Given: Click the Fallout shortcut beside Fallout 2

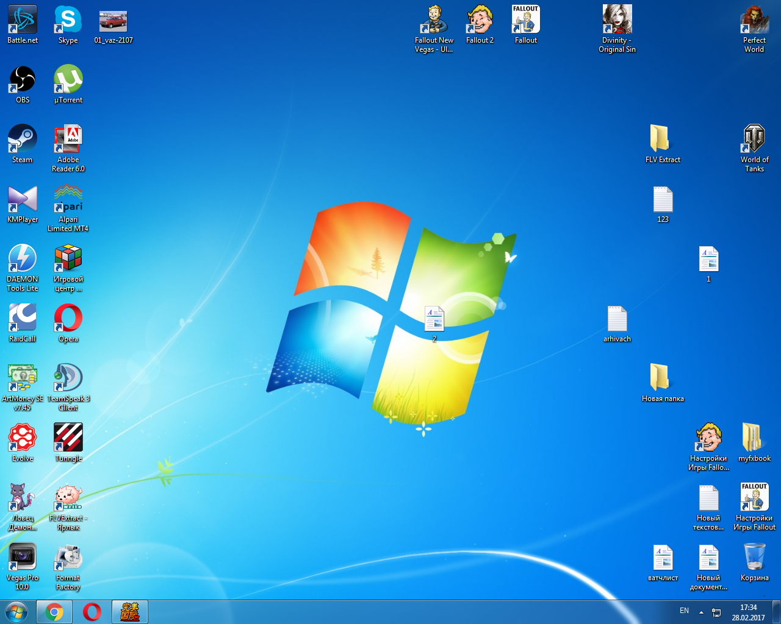Looking at the screenshot, I should [x=526, y=25].
